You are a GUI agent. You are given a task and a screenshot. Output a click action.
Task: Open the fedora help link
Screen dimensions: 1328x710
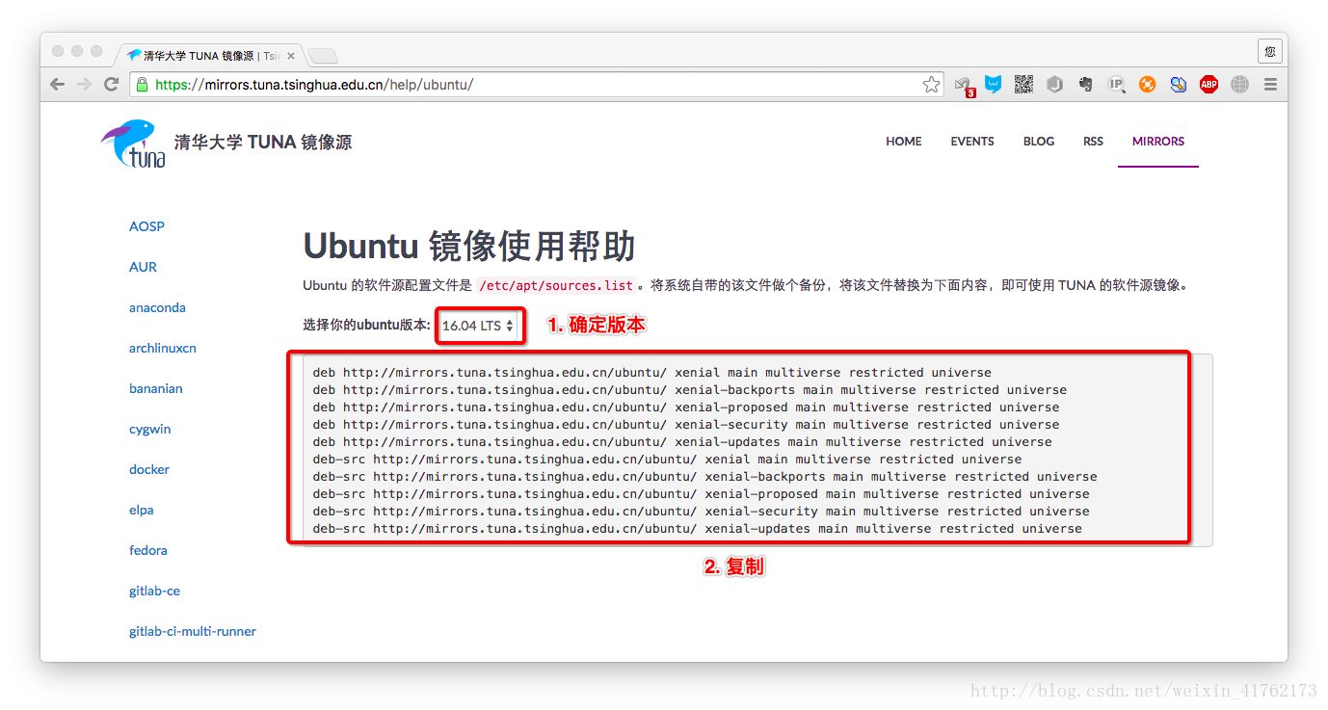point(148,550)
